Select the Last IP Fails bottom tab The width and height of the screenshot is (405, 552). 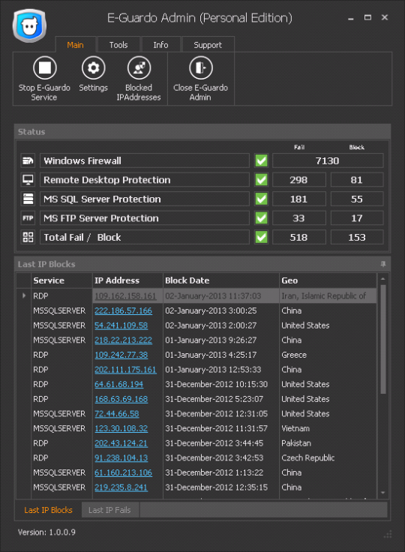pyautogui.click(x=110, y=510)
